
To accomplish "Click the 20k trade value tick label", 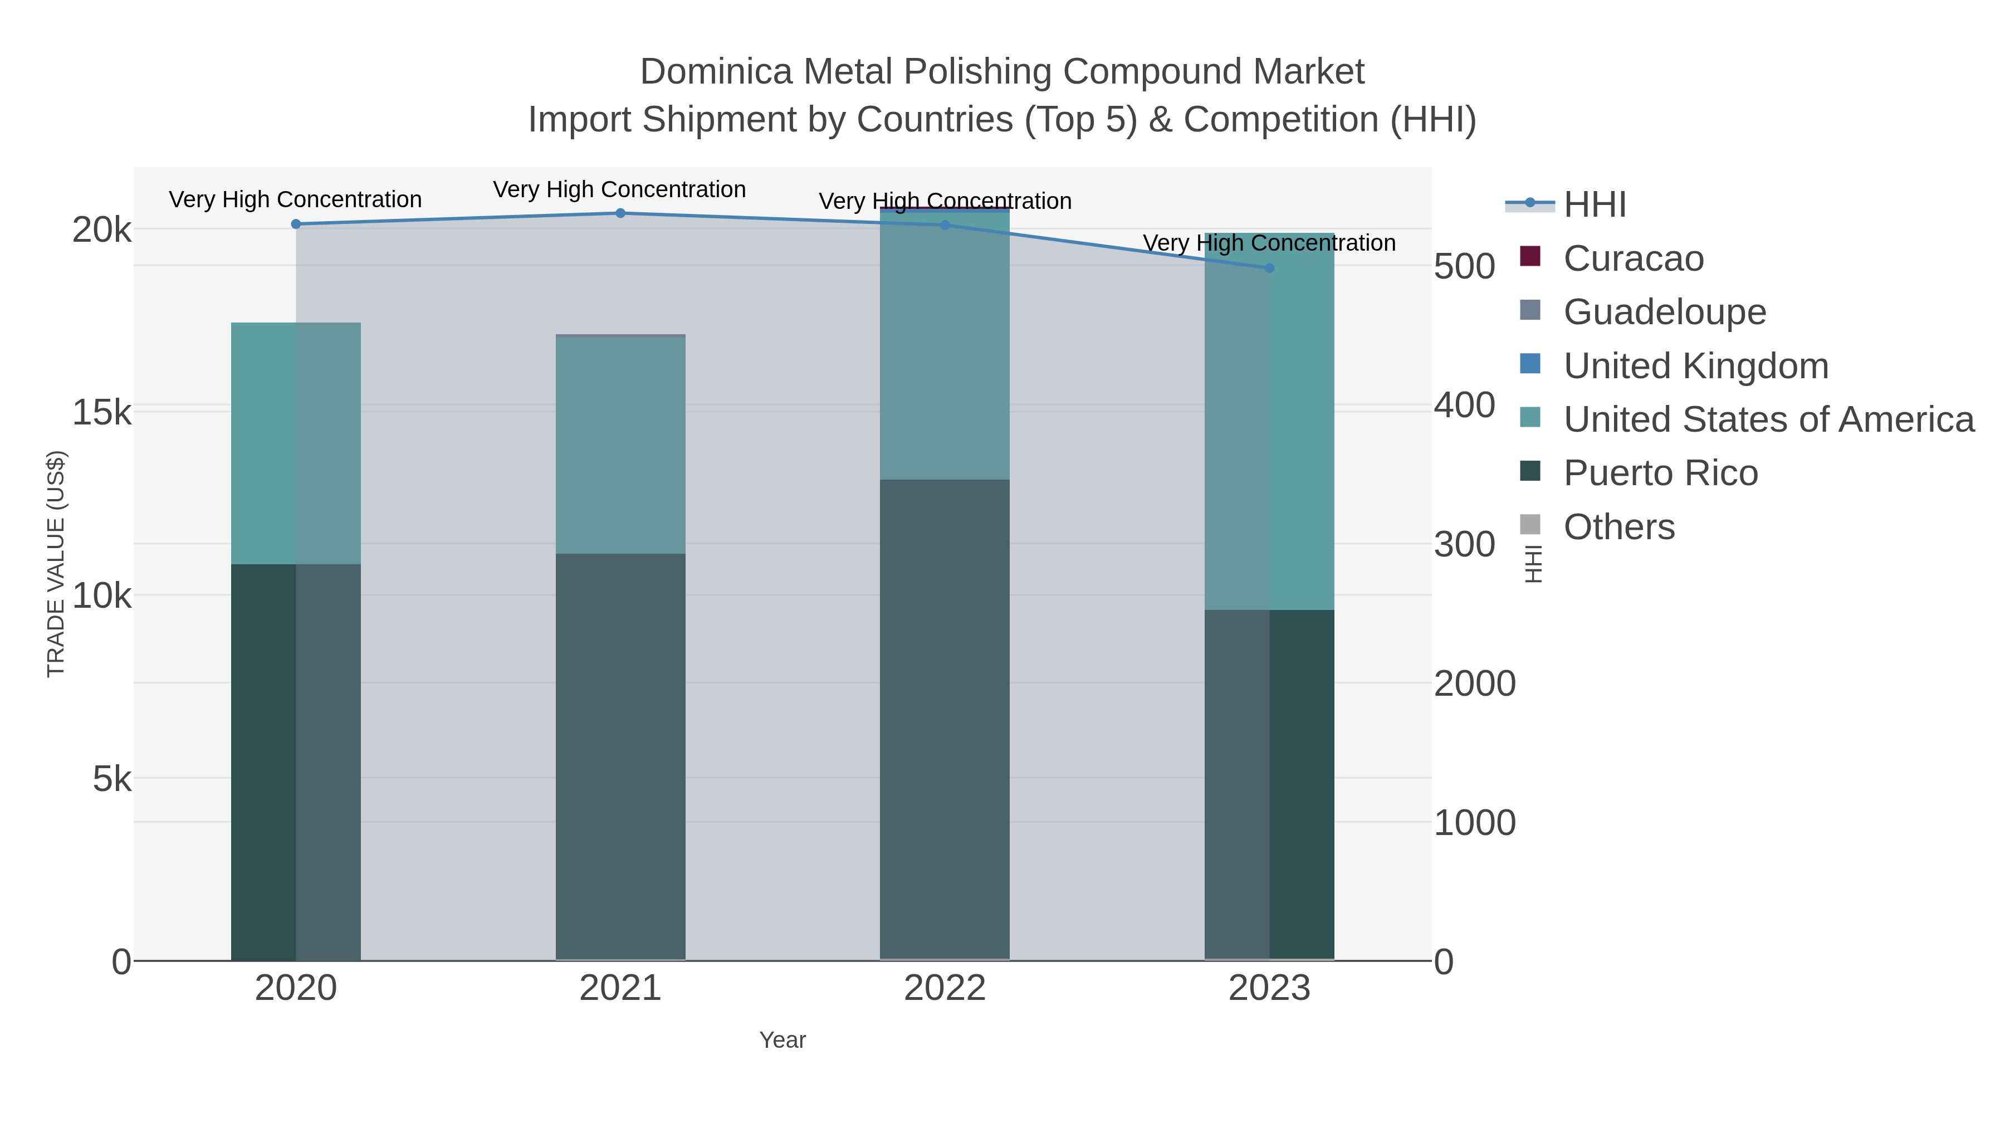I will [x=102, y=229].
